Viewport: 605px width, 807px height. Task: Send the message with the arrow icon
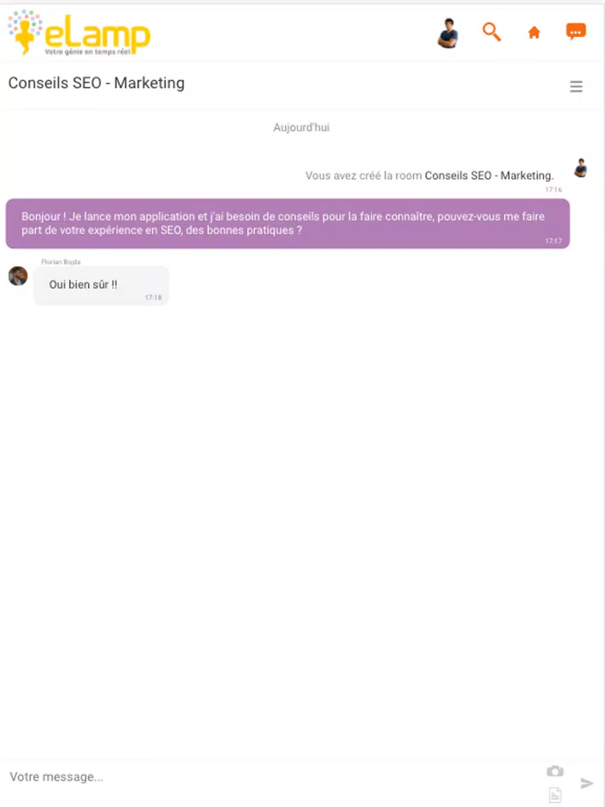[587, 784]
